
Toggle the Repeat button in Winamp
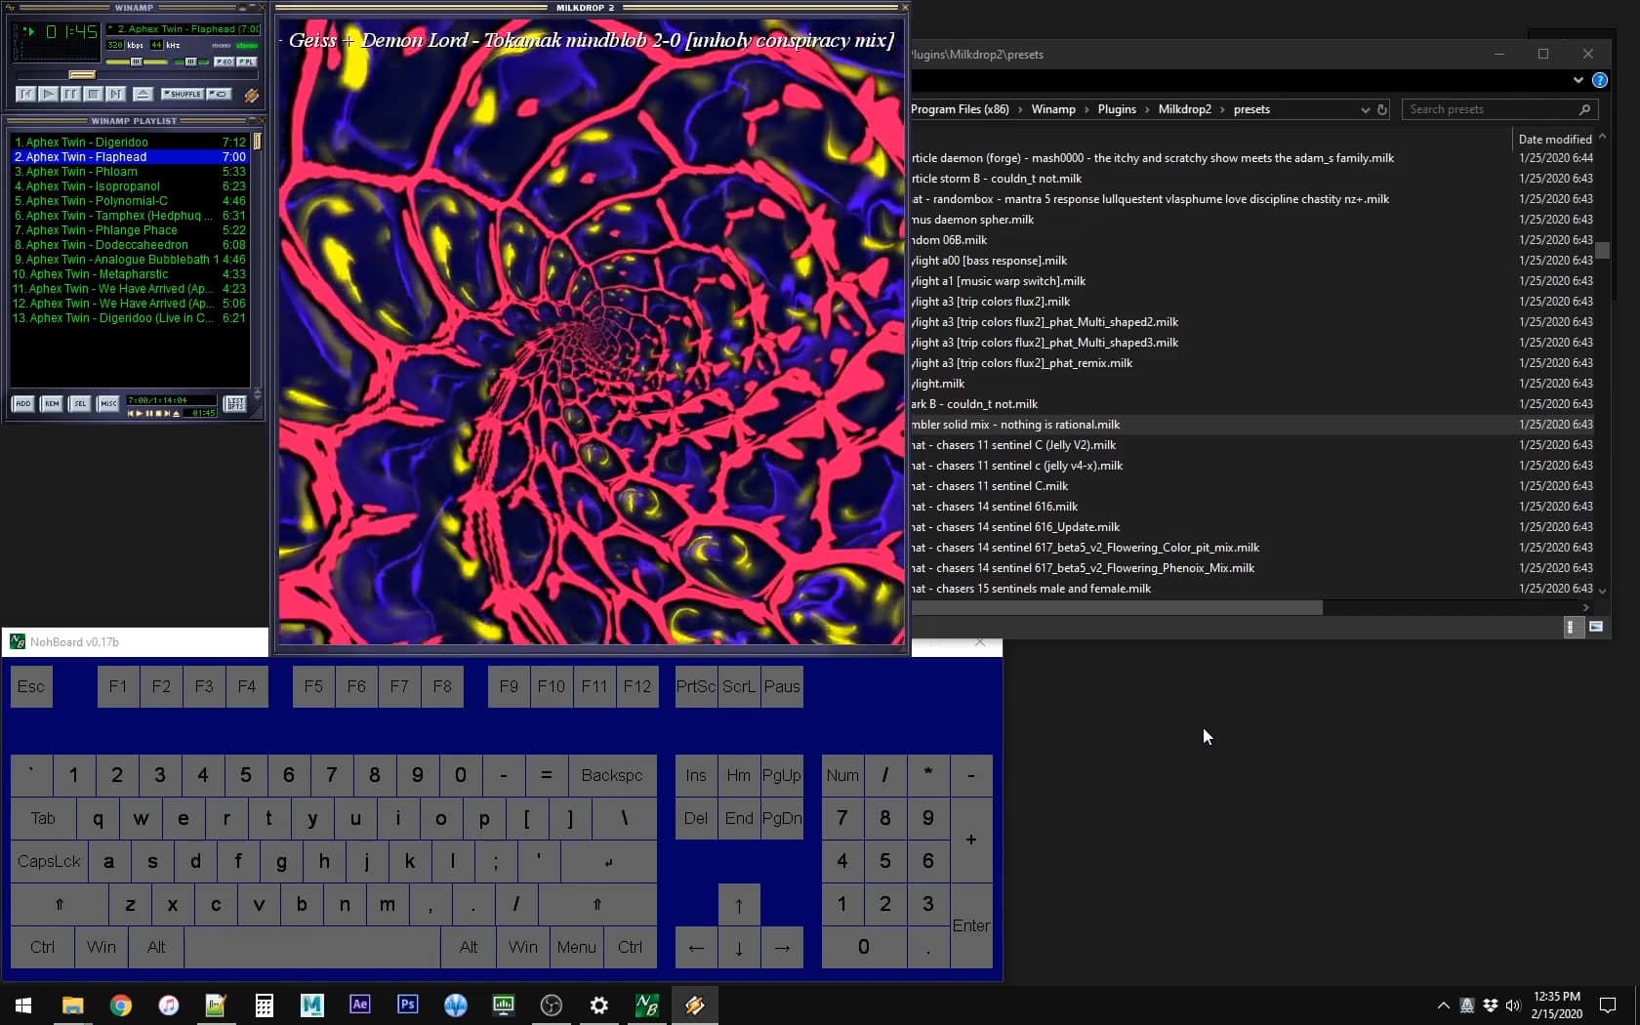pos(220,94)
